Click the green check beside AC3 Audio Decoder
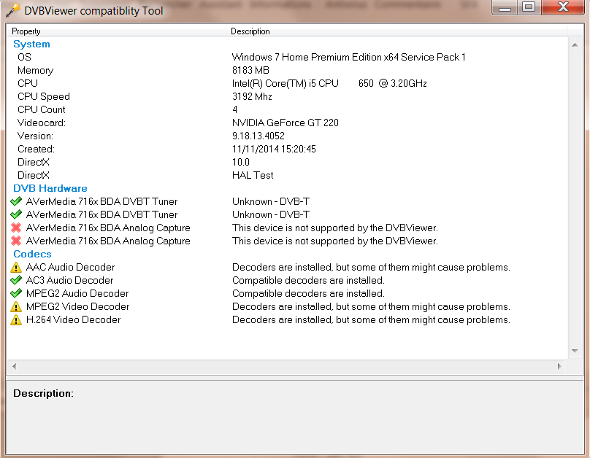The width and height of the screenshot is (590, 458). click(16, 280)
